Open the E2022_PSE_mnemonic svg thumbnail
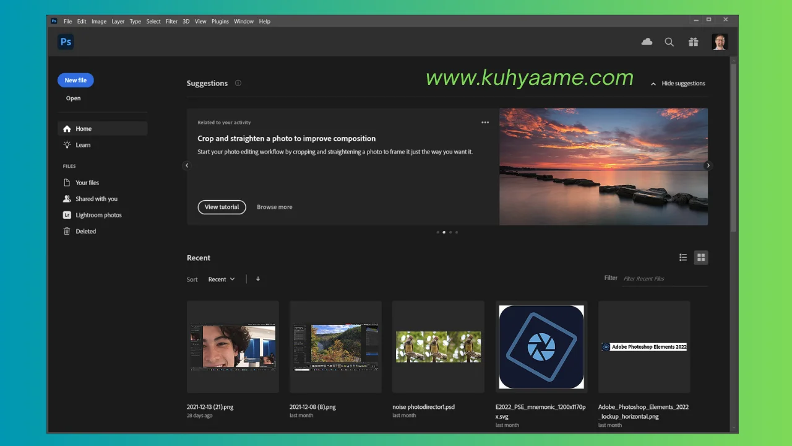This screenshot has height=446, width=792. click(x=541, y=347)
